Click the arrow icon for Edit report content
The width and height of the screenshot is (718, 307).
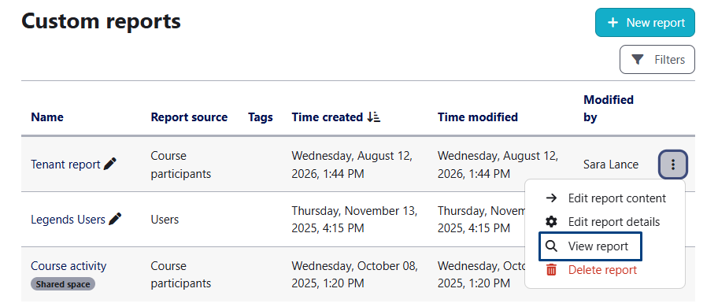pos(552,198)
